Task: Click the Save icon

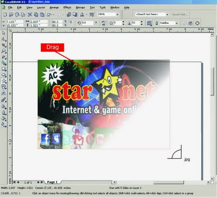Action: pyautogui.click(x=17, y=14)
